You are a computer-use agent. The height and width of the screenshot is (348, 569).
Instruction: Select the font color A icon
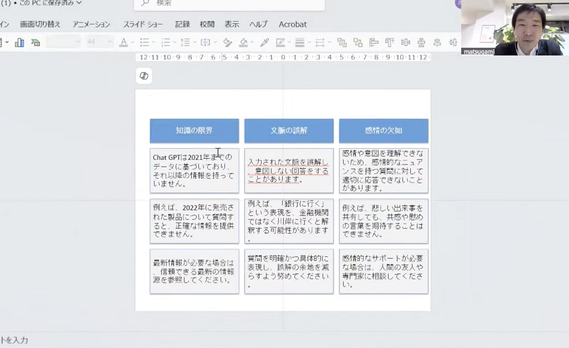tap(123, 43)
